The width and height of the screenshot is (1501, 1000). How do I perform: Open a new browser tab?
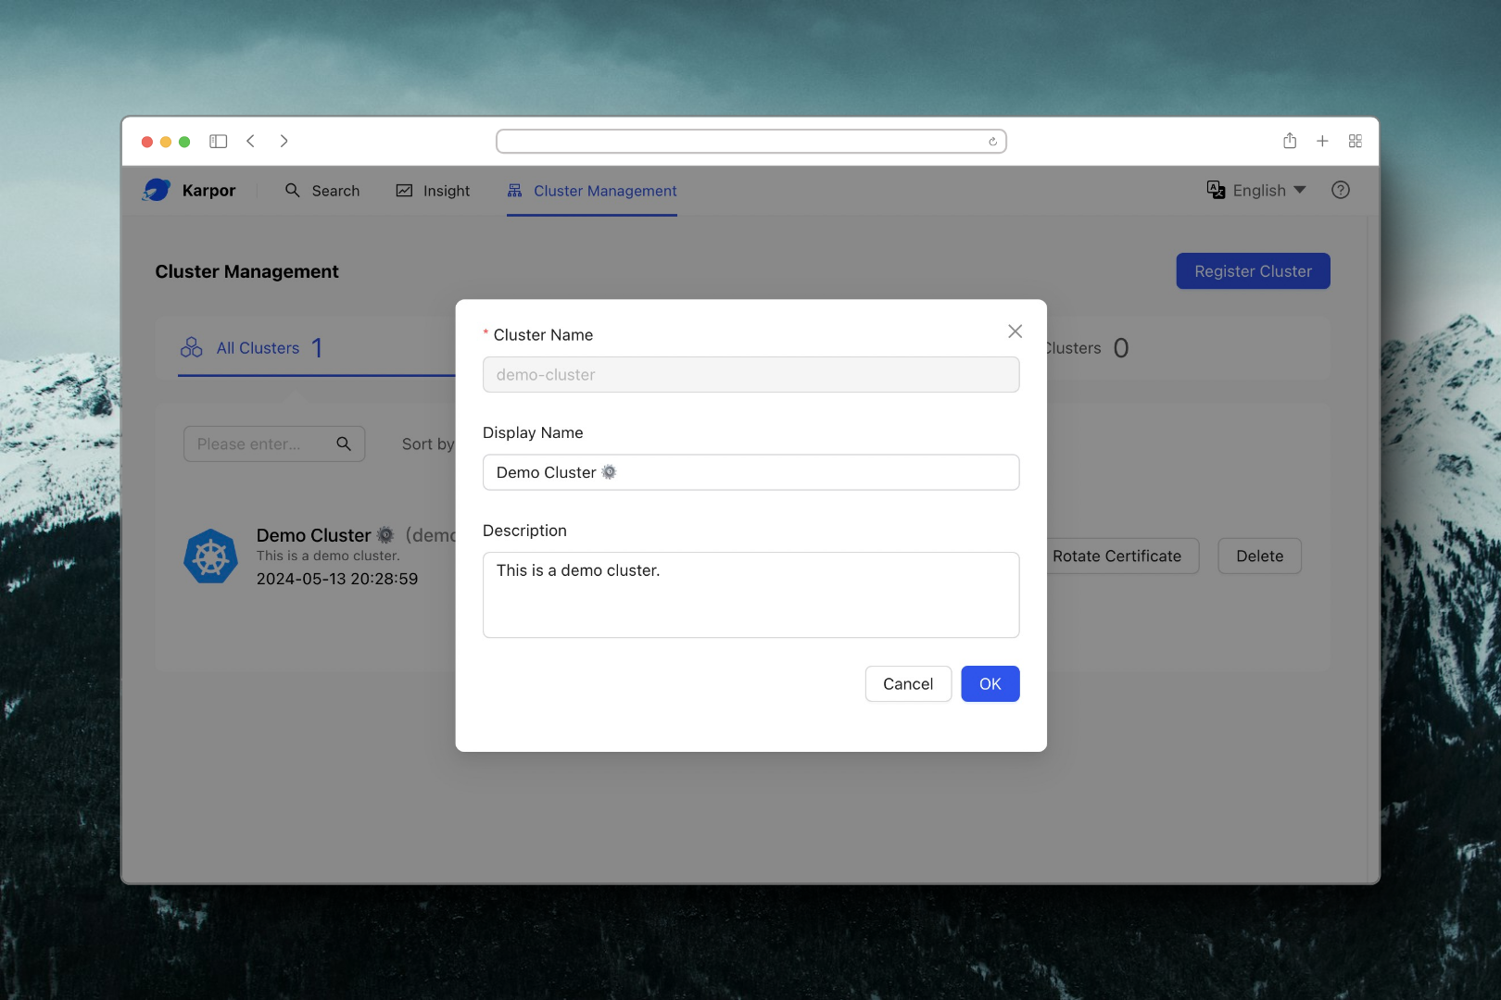click(1322, 141)
